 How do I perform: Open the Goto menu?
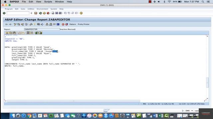(x=23, y=9)
